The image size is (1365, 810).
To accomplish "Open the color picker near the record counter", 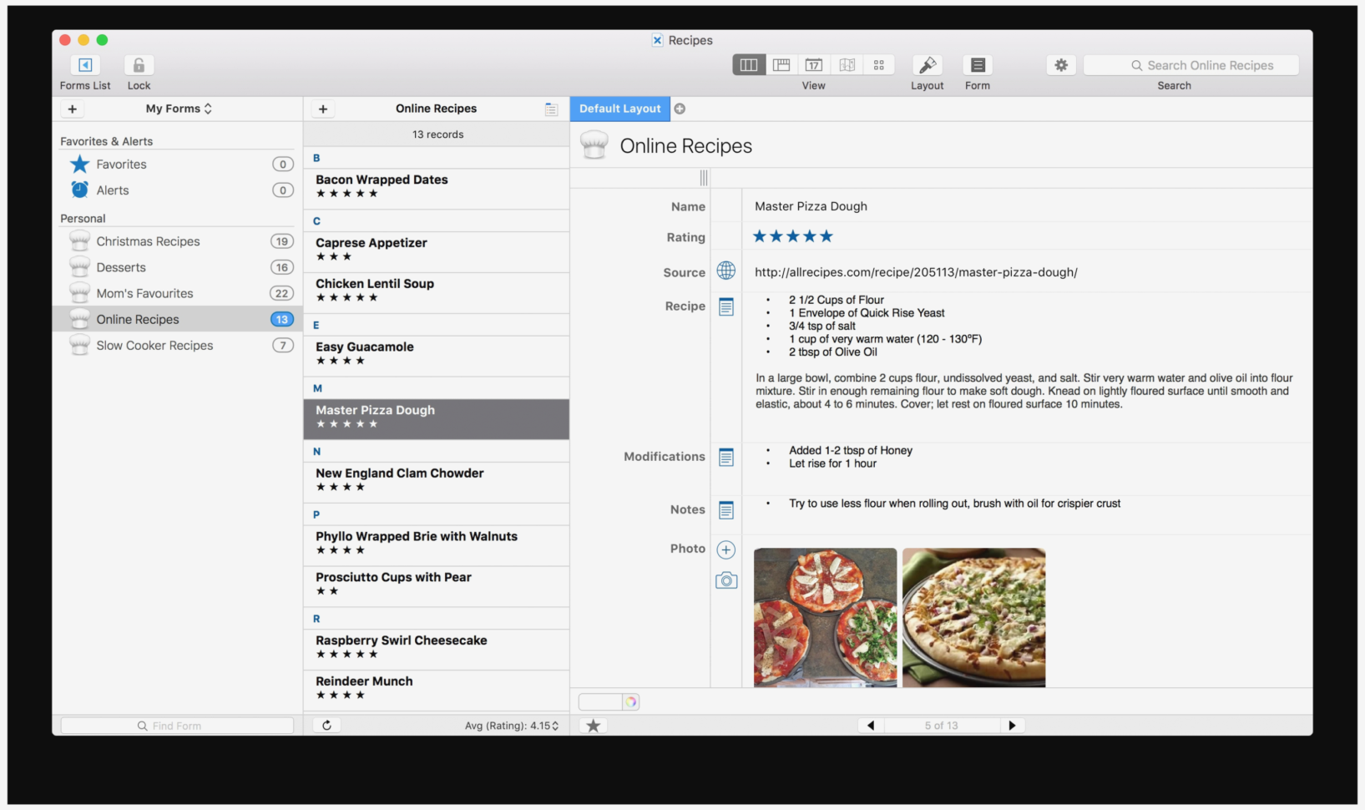I will coord(632,701).
